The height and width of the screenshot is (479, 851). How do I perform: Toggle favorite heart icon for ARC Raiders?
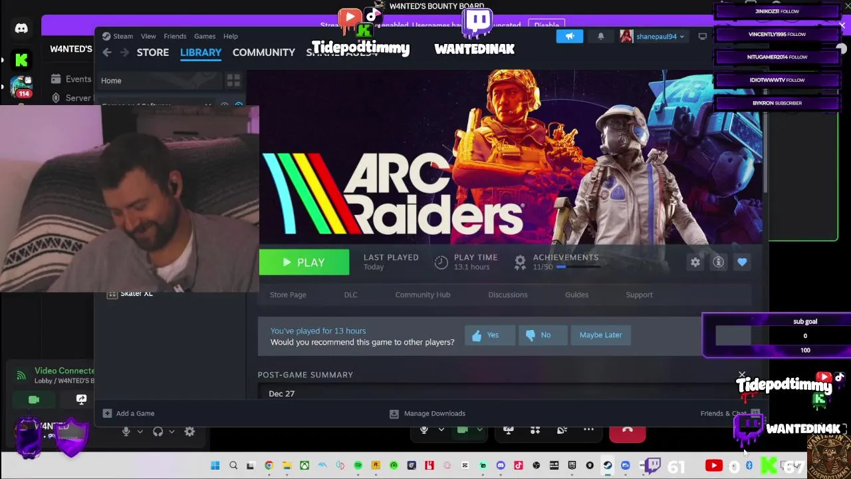tap(742, 262)
